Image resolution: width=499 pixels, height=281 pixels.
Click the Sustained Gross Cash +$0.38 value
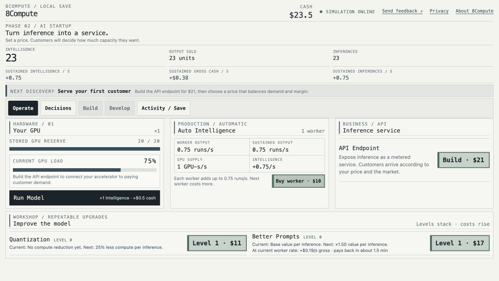tap(179, 78)
